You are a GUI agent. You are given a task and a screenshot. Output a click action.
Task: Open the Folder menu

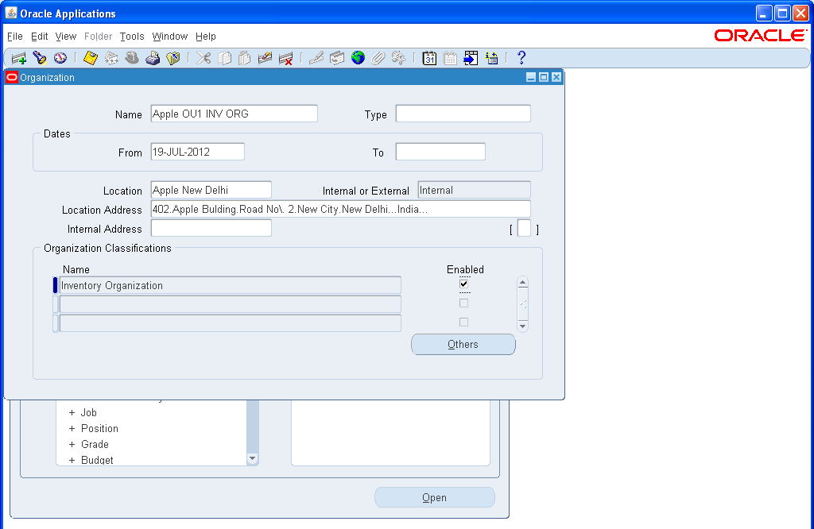coord(98,37)
